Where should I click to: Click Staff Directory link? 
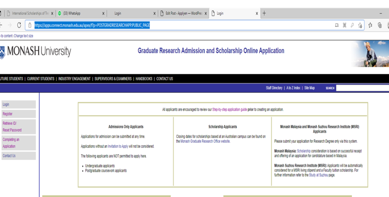pyautogui.click(x=274, y=88)
